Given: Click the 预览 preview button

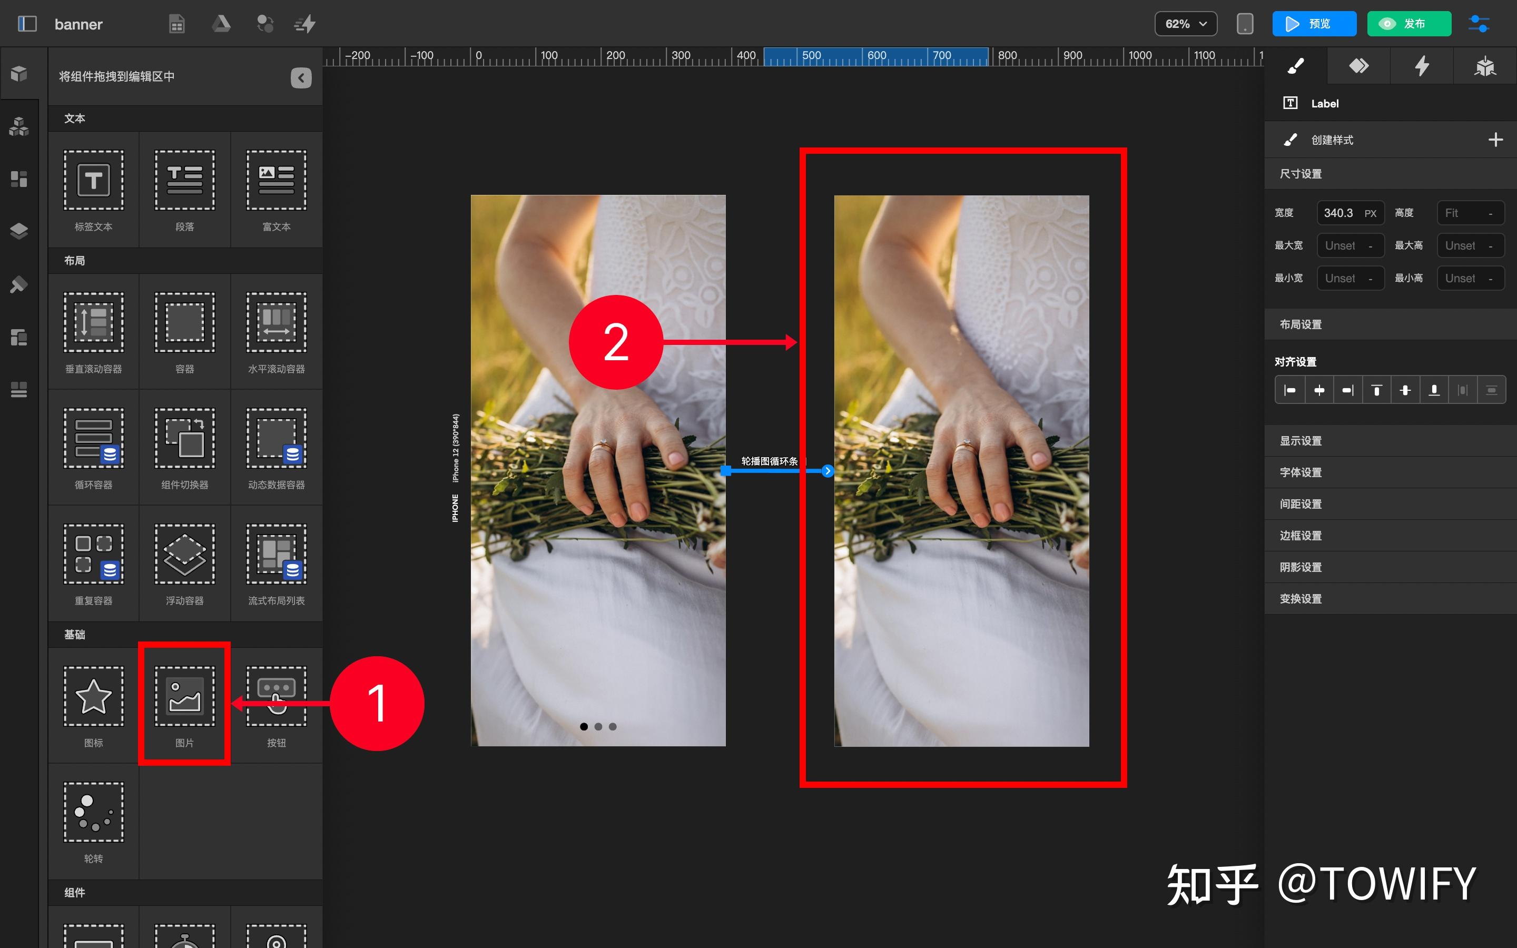Looking at the screenshot, I should tap(1314, 24).
